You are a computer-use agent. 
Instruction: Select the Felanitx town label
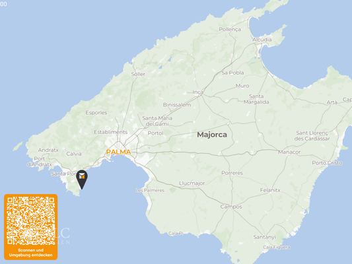[270, 190]
